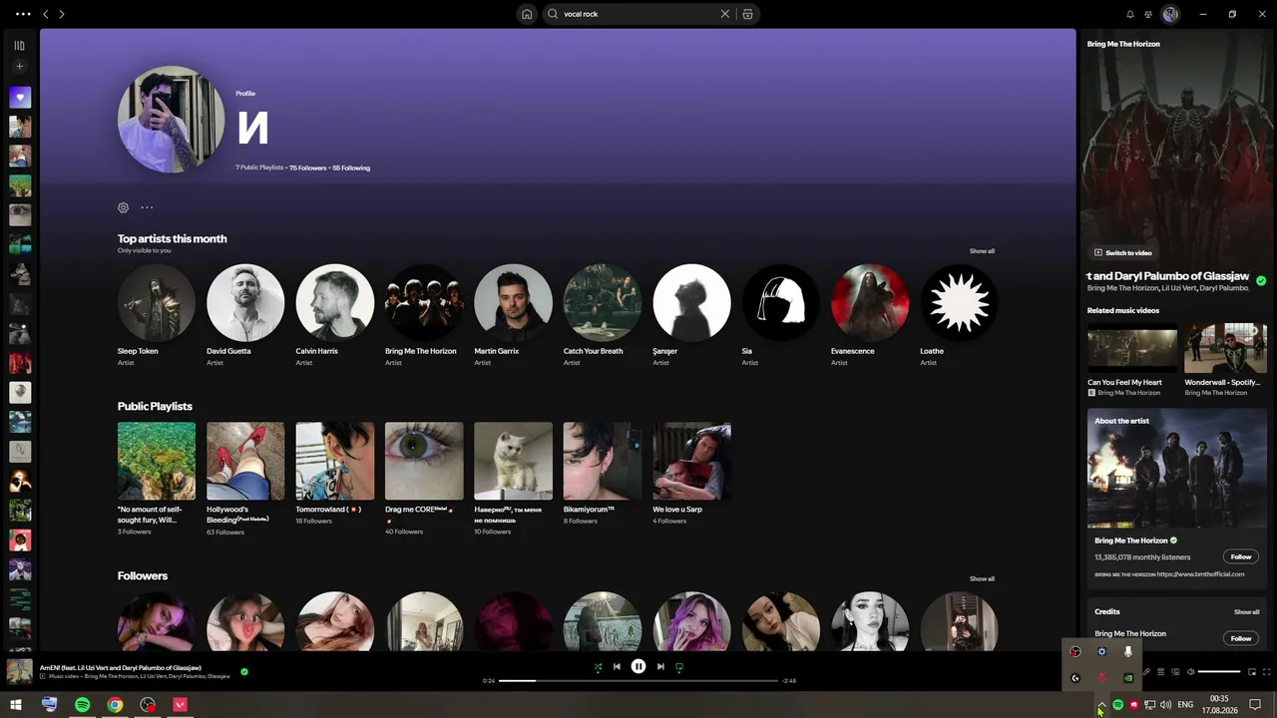Toggle repeat mode
Image resolution: width=1277 pixels, height=718 pixels.
pyautogui.click(x=679, y=667)
